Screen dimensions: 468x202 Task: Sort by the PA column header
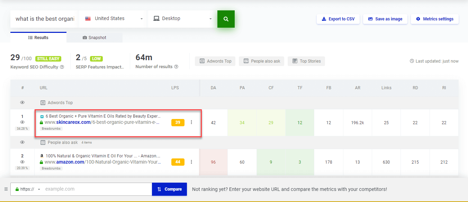coord(242,88)
